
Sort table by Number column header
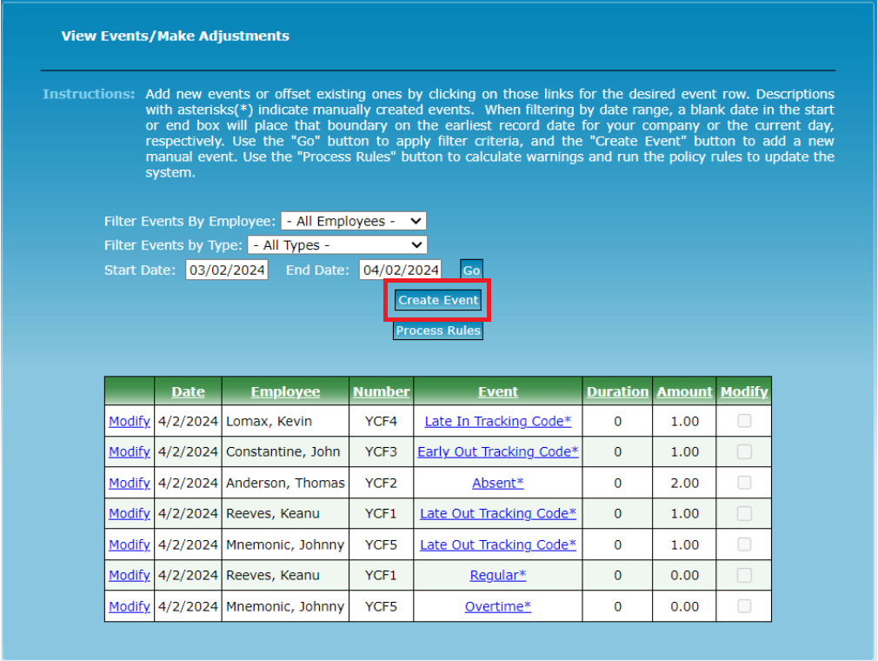pyautogui.click(x=382, y=391)
